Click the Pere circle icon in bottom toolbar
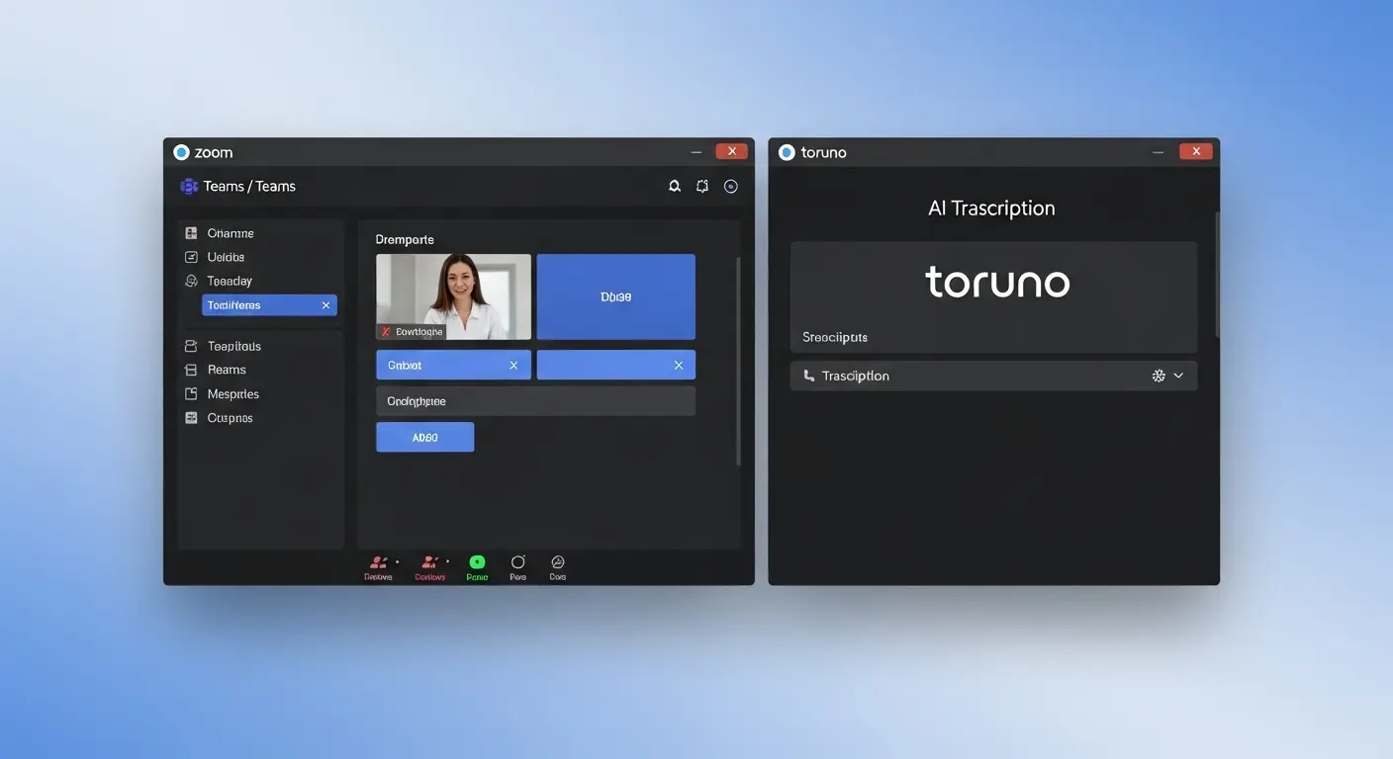Screen dimensions: 1393x759 point(517,562)
